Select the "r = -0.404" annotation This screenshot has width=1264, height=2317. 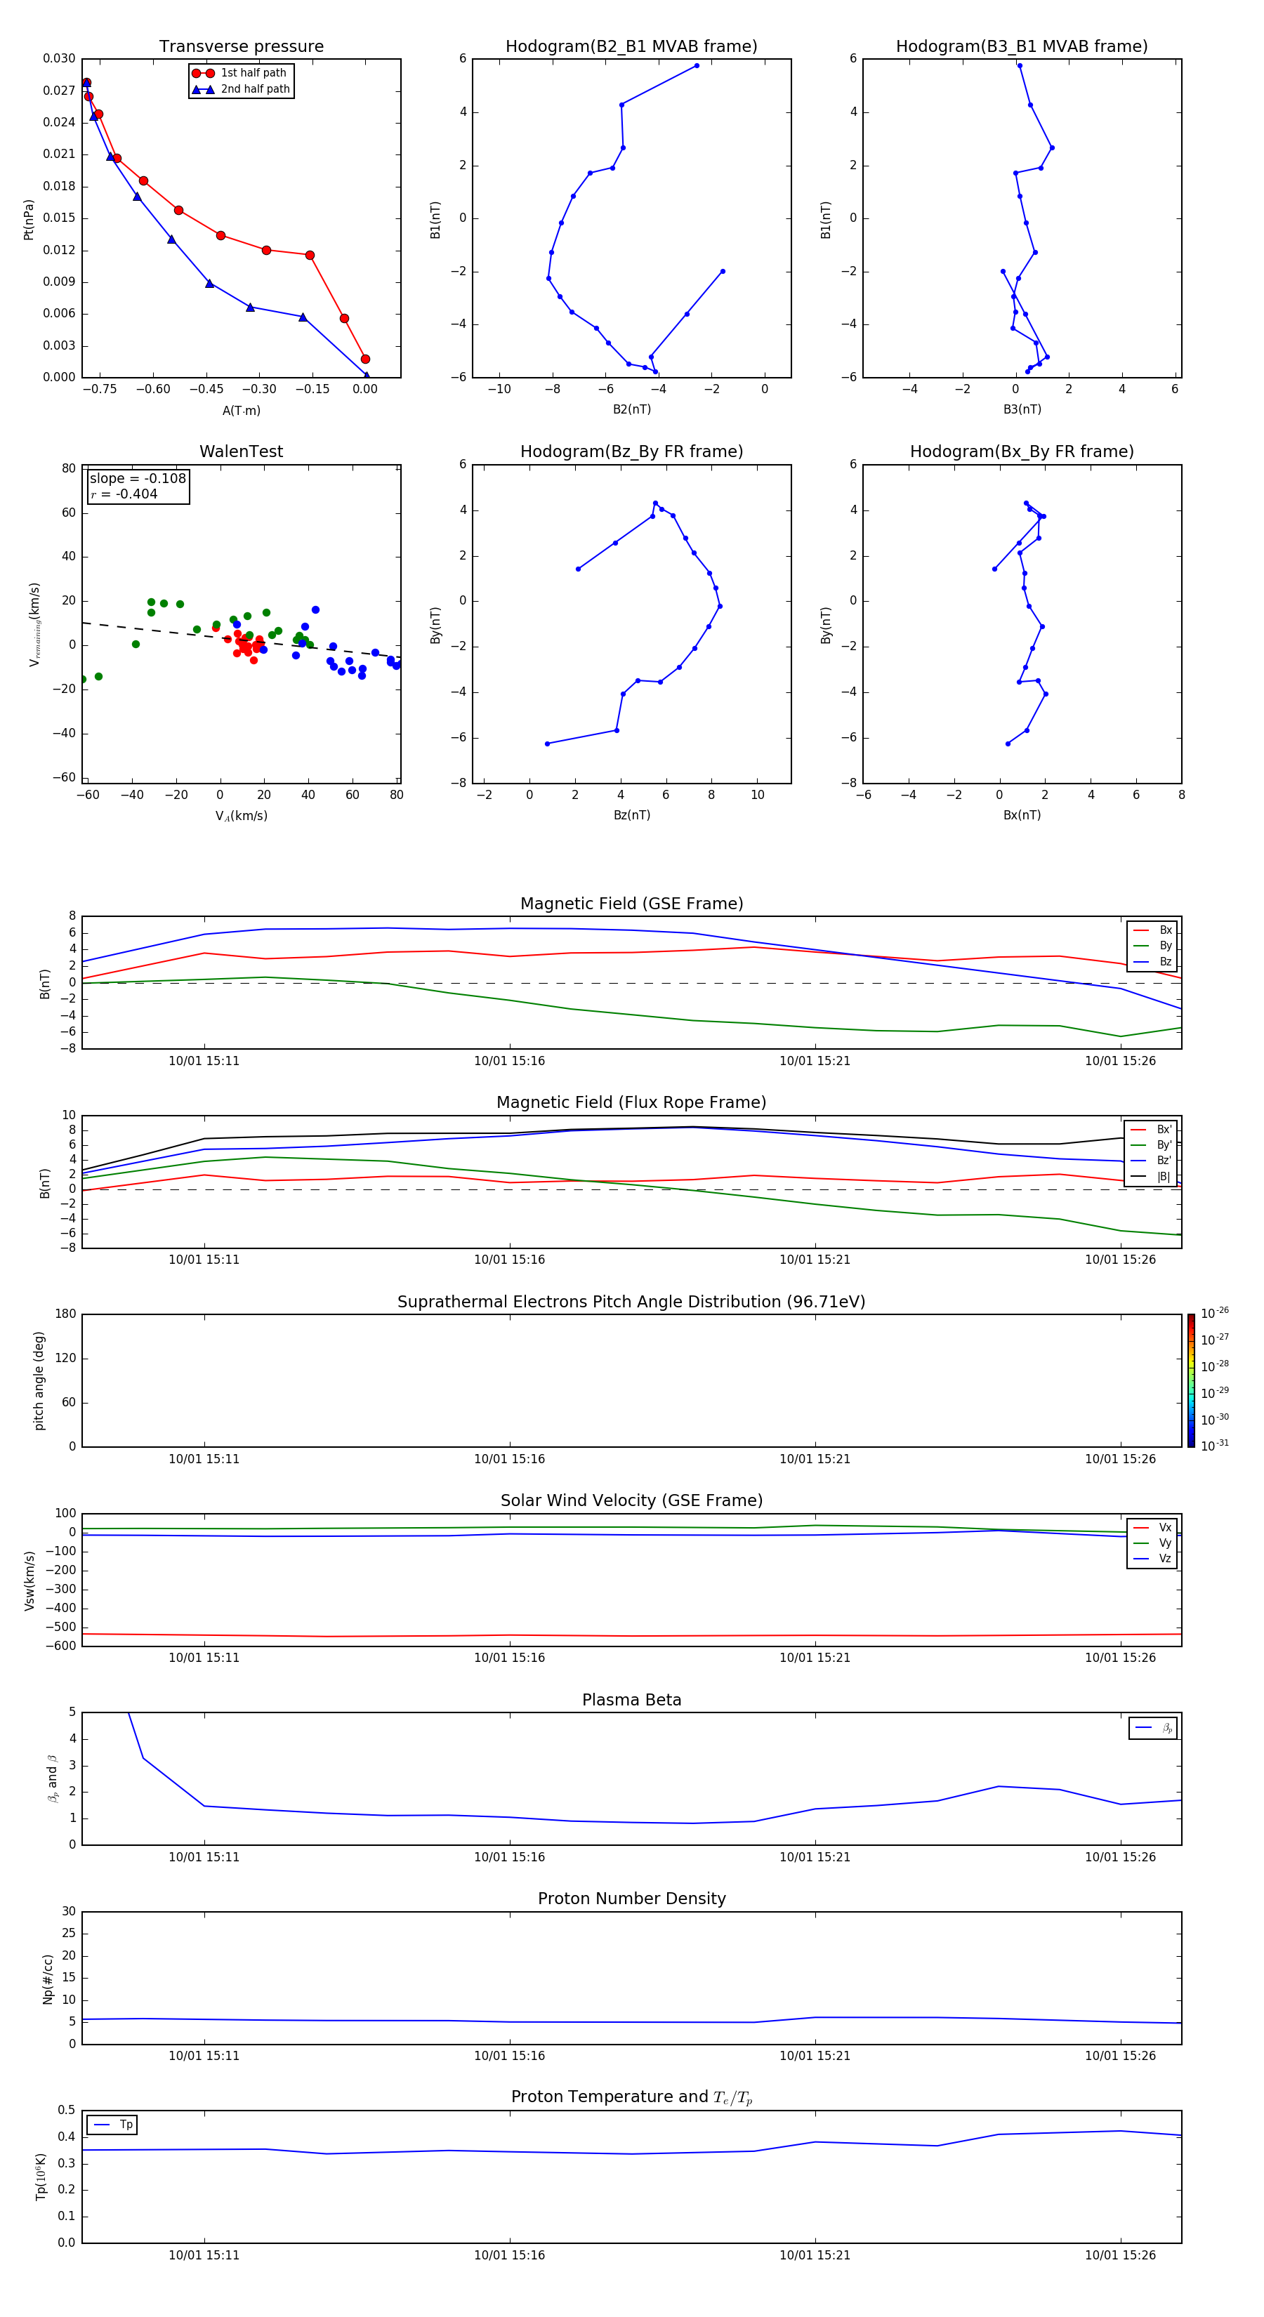pyautogui.click(x=124, y=494)
